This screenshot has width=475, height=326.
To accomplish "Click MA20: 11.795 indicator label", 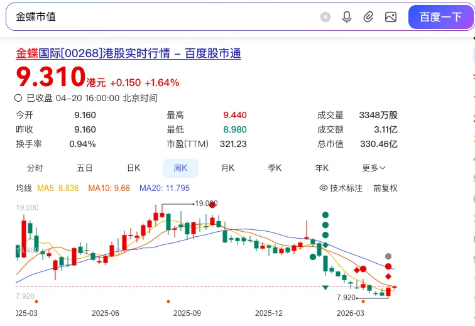I will pos(165,188).
